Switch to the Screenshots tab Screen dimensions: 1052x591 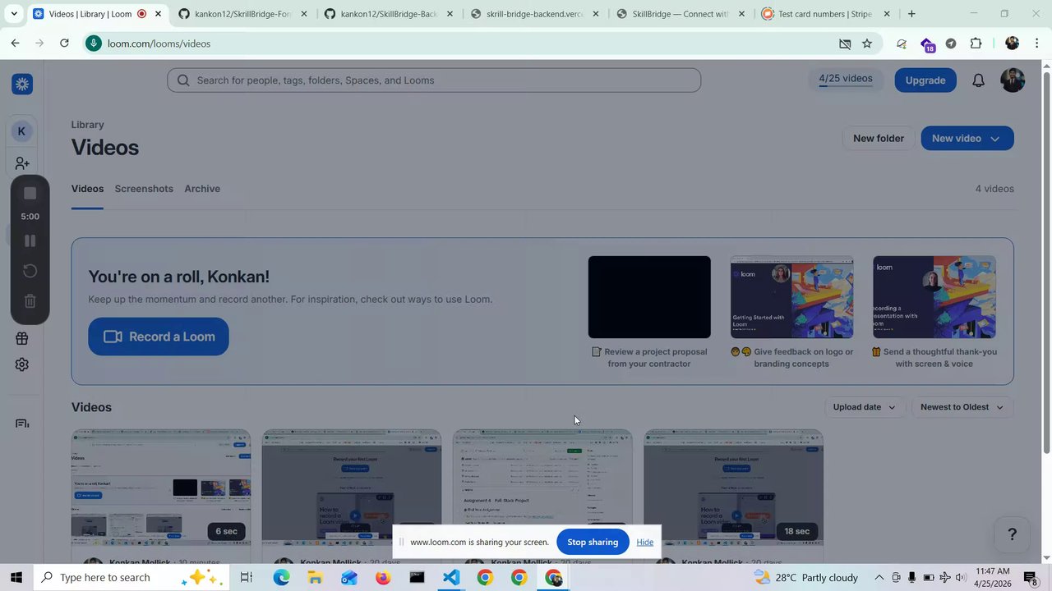point(144,189)
